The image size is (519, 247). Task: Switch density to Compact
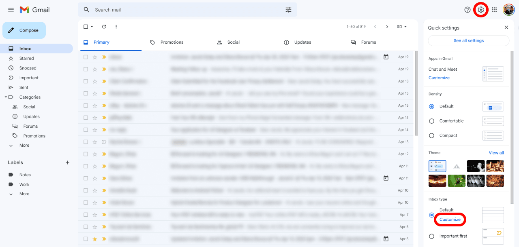point(431,135)
